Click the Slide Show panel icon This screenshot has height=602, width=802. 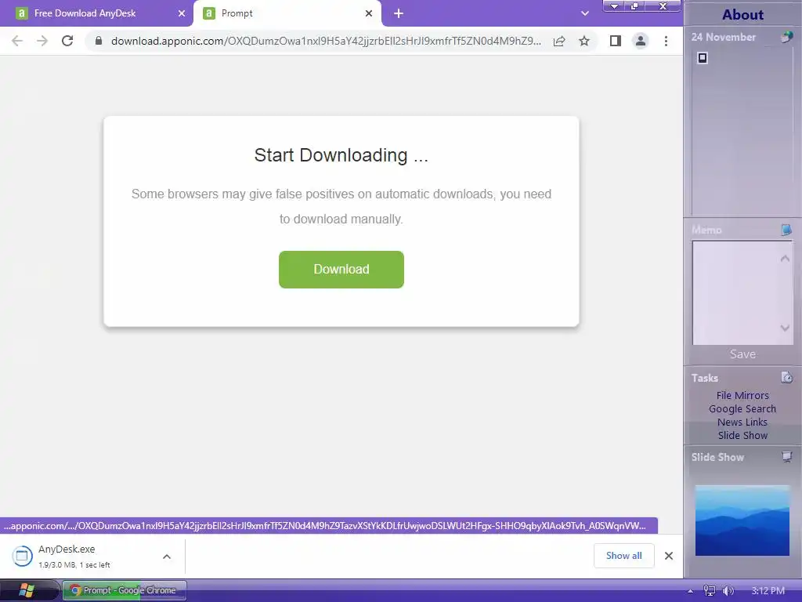[787, 457]
